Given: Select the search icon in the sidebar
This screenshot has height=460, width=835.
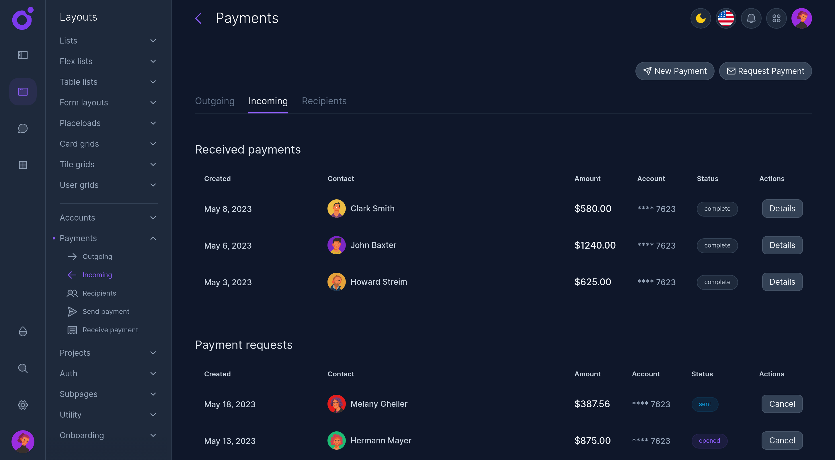Looking at the screenshot, I should pos(23,368).
